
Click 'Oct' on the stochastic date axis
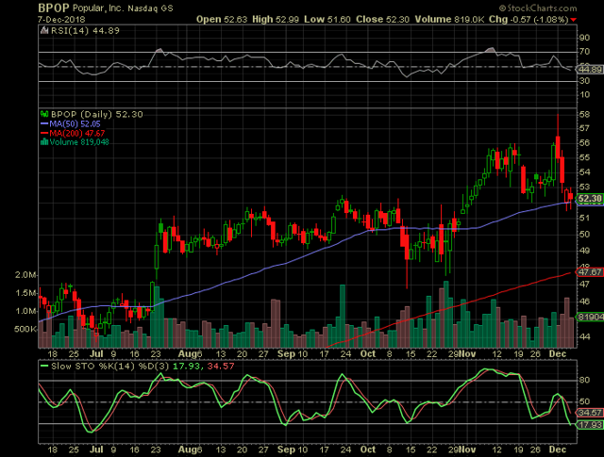pyautogui.click(x=368, y=449)
